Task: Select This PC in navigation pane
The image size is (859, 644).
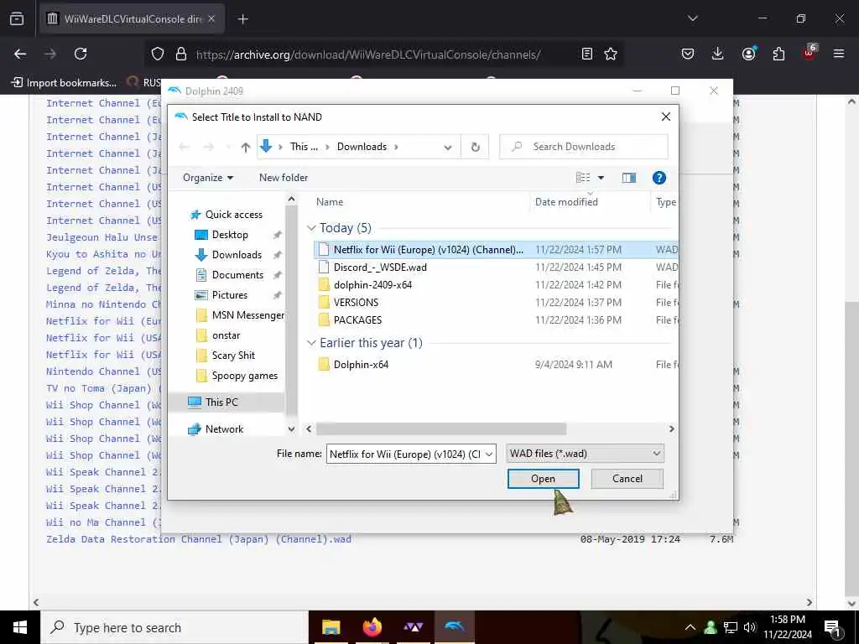Action: (x=221, y=402)
